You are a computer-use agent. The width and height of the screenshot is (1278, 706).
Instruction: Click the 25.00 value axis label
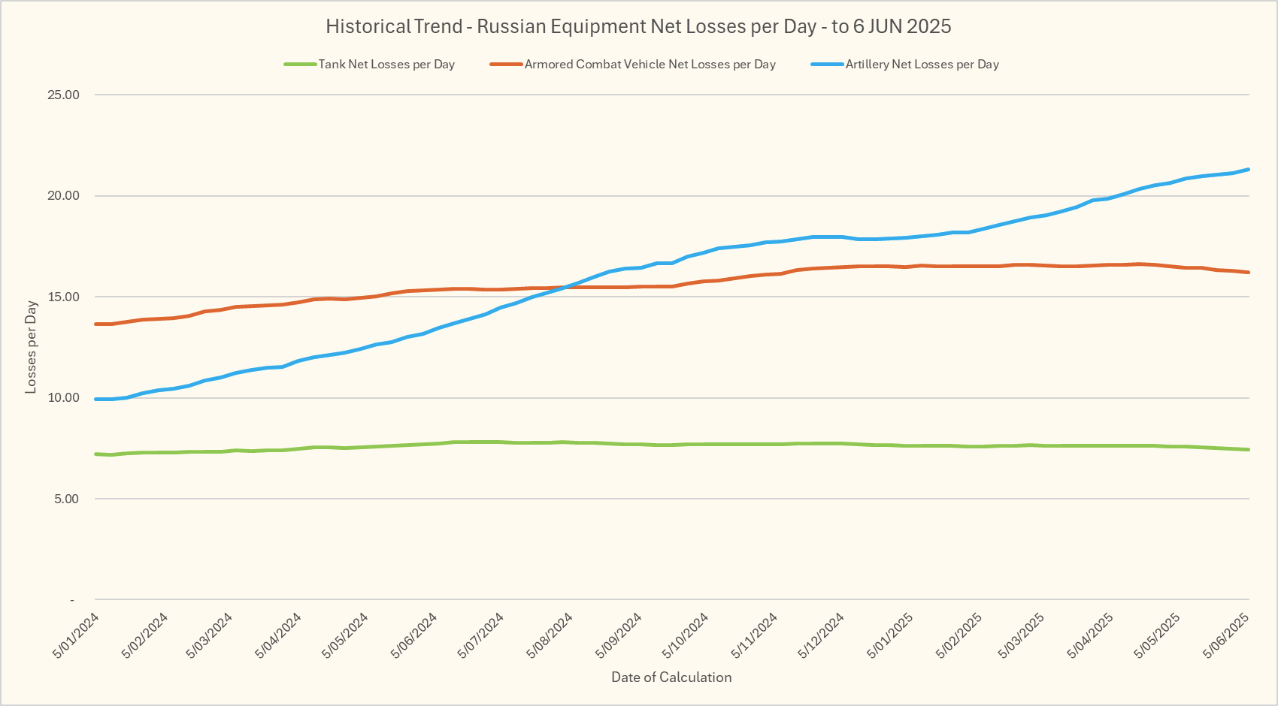tap(63, 95)
